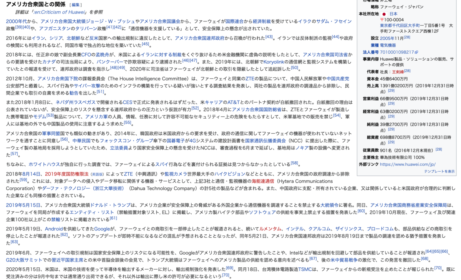
Task: Open the 国家通訊伝播委員会 link
Action: (265, 141)
